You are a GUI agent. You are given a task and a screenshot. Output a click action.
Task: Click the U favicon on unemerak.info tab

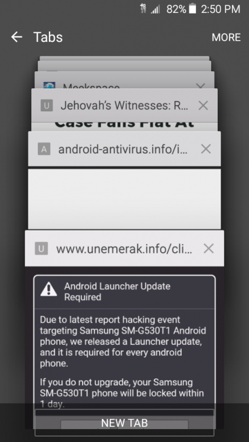41,249
